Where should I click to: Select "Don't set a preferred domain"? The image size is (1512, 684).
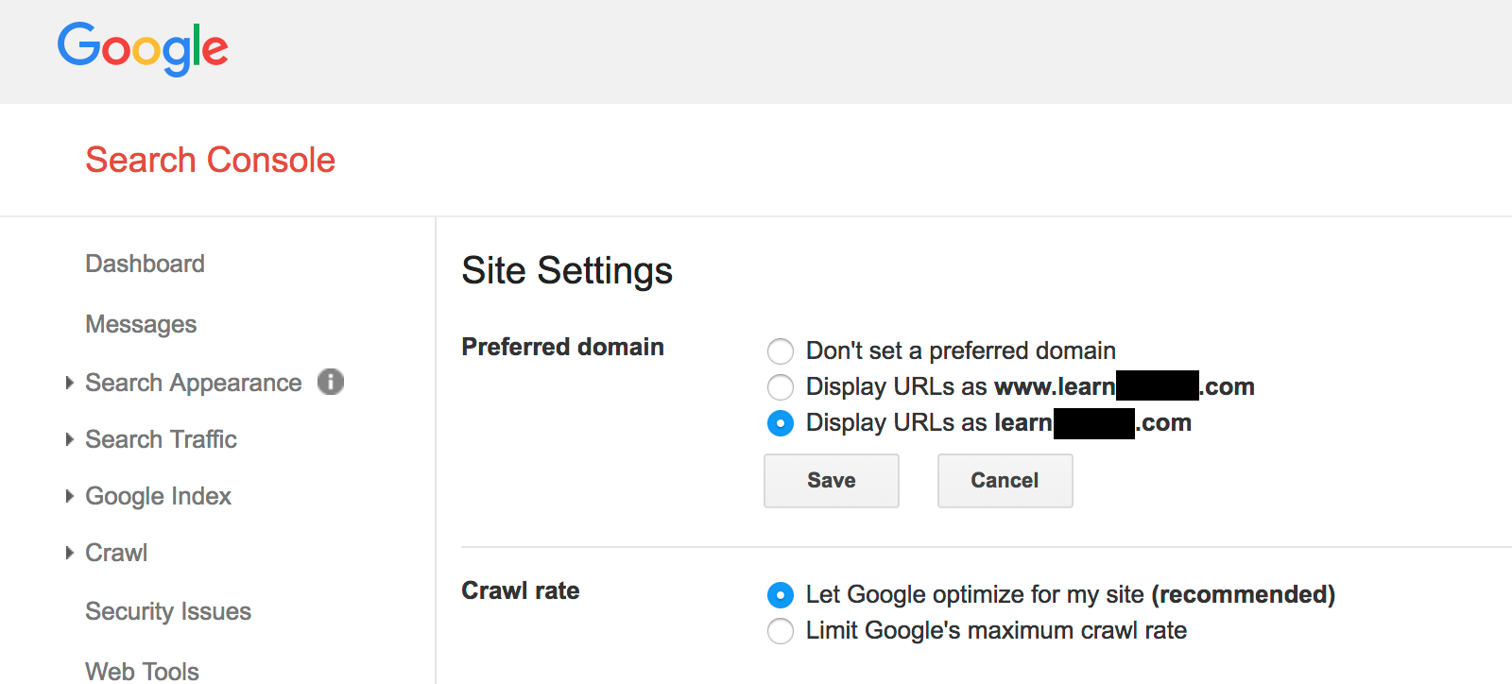781,351
